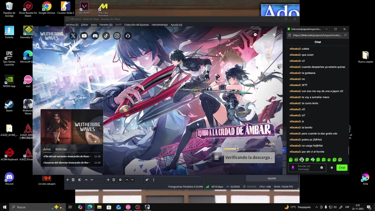375x211 pixels.
Task: Open the Archivo menu in OBS
Action: [x=72, y=25]
